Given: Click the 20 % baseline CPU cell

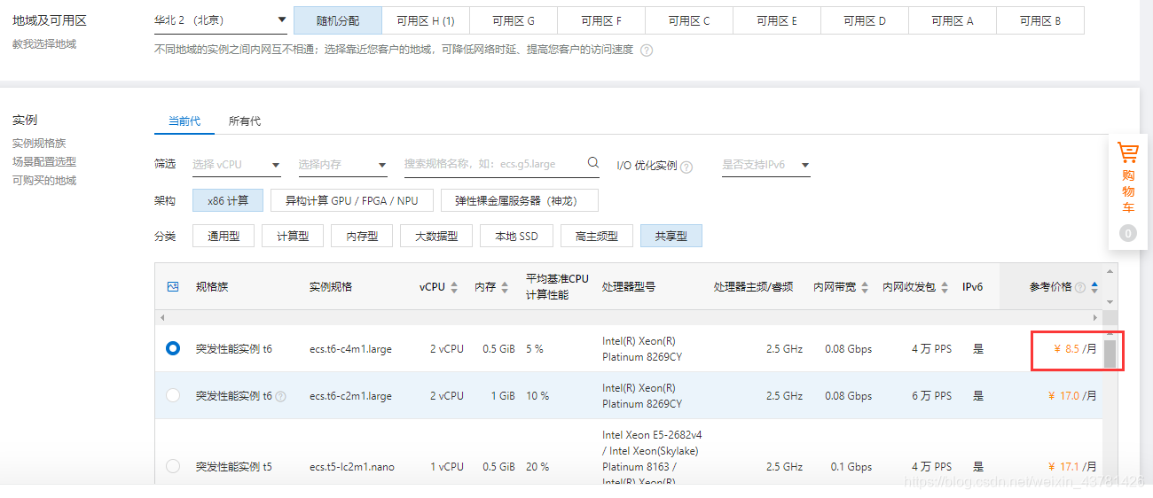Looking at the screenshot, I should click(537, 466).
